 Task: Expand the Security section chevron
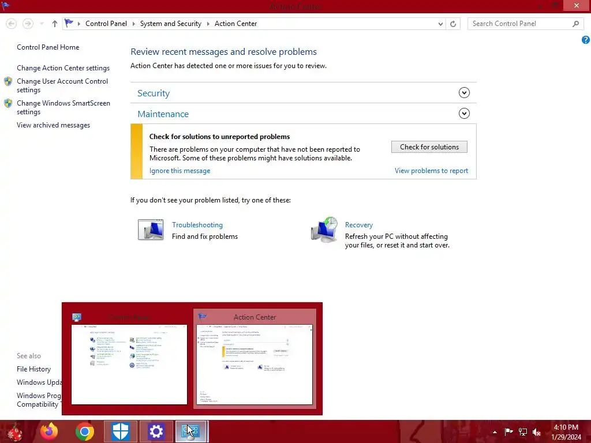[464, 93]
